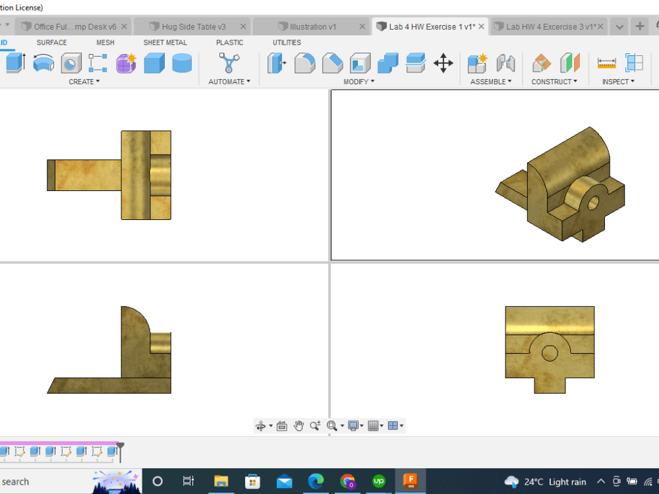Select the Zoom tool
The height and width of the screenshot is (494, 659).
tap(315, 426)
